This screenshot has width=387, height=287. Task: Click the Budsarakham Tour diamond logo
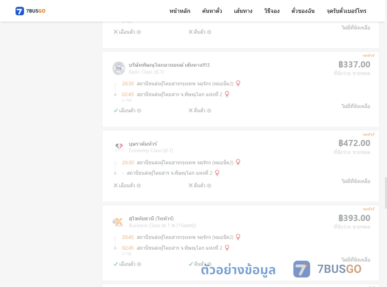[119, 147]
